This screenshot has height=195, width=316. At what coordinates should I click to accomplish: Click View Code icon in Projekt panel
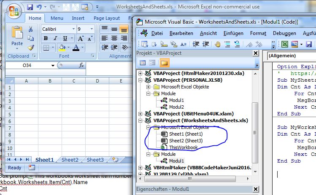click(143, 63)
